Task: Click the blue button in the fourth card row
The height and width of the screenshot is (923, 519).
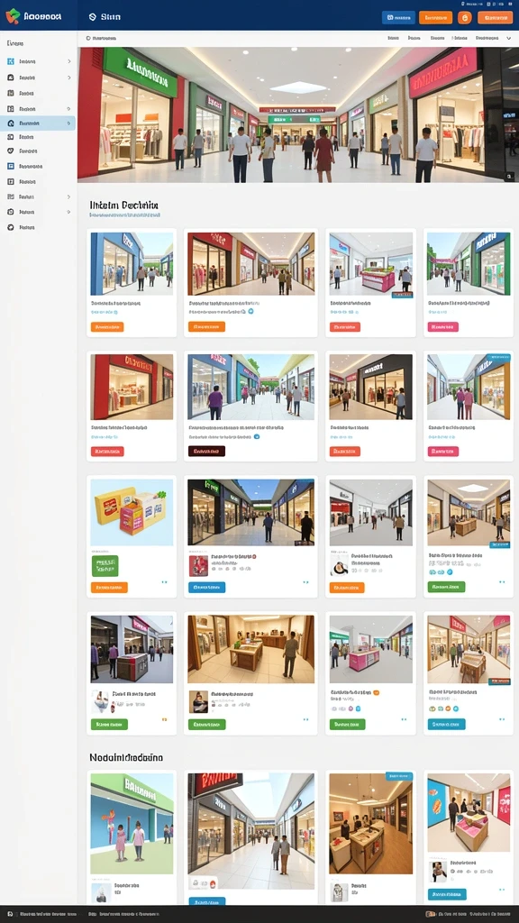Action: [446, 724]
